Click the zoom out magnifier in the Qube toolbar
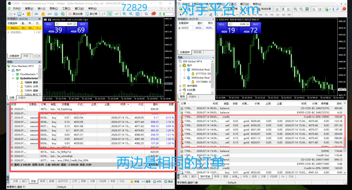The height and width of the screenshot is (190, 352). 131,14
